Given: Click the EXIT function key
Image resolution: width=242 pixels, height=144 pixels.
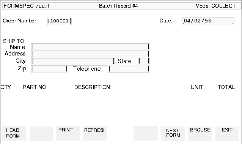Looking at the screenshot, I should (227, 134).
